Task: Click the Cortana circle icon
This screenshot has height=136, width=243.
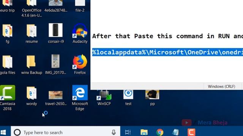Action: click(17, 132)
